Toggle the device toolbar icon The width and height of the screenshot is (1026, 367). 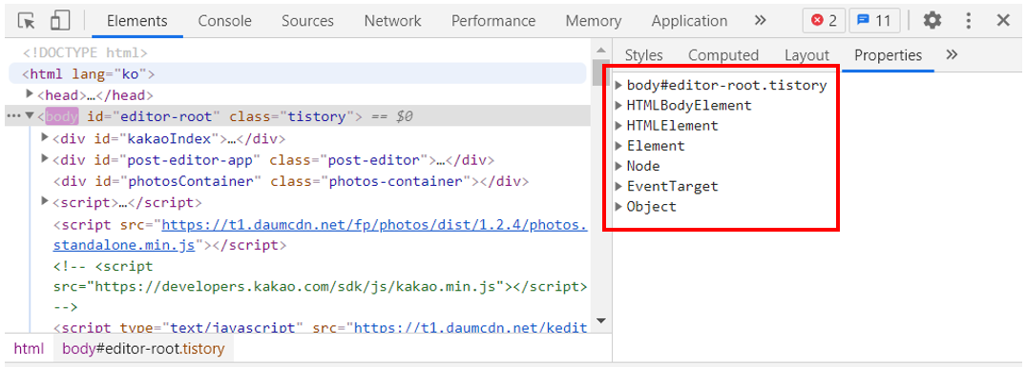(x=60, y=20)
